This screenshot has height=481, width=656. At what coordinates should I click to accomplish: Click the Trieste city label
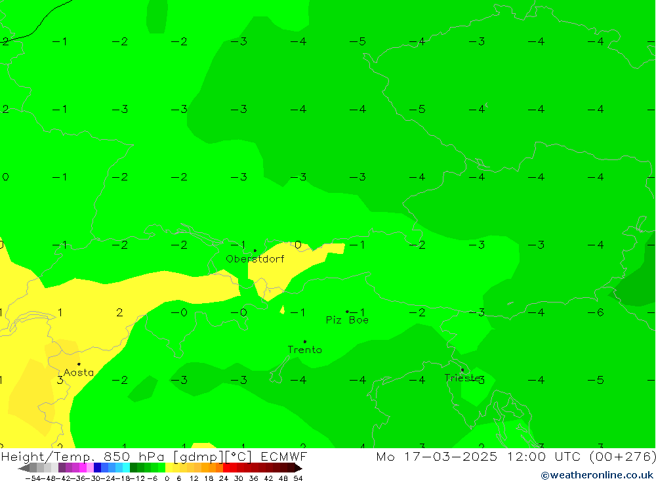pos(462,378)
